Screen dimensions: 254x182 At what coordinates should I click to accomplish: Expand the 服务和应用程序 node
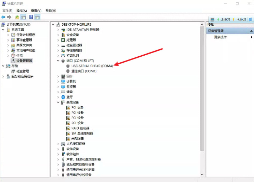[x=3, y=76]
